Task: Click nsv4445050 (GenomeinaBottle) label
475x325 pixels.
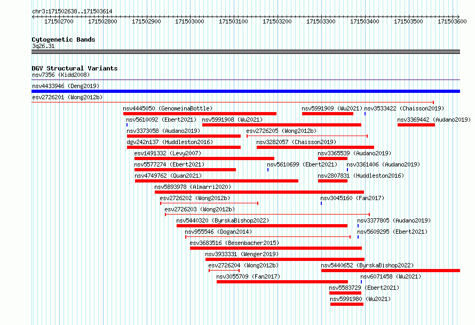Action: pos(168,108)
